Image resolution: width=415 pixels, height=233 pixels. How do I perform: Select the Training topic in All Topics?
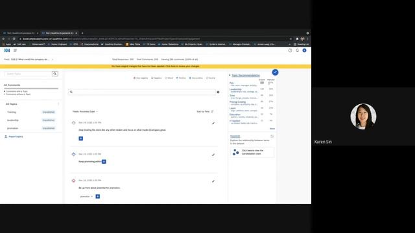click(x=12, y=112)
